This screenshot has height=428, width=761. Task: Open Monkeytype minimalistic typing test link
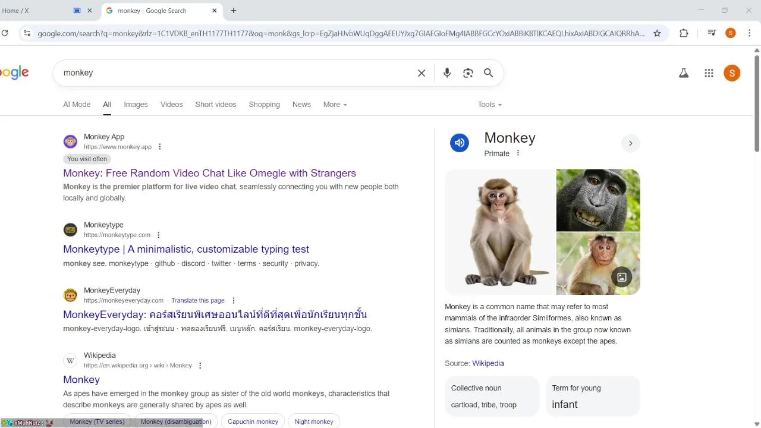(x=186, y=249)
